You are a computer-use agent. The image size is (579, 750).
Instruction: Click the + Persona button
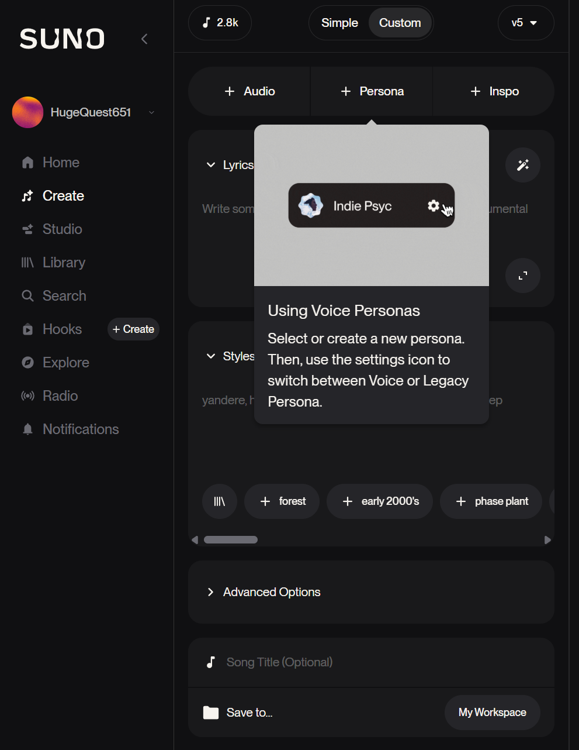click(372, 91)
